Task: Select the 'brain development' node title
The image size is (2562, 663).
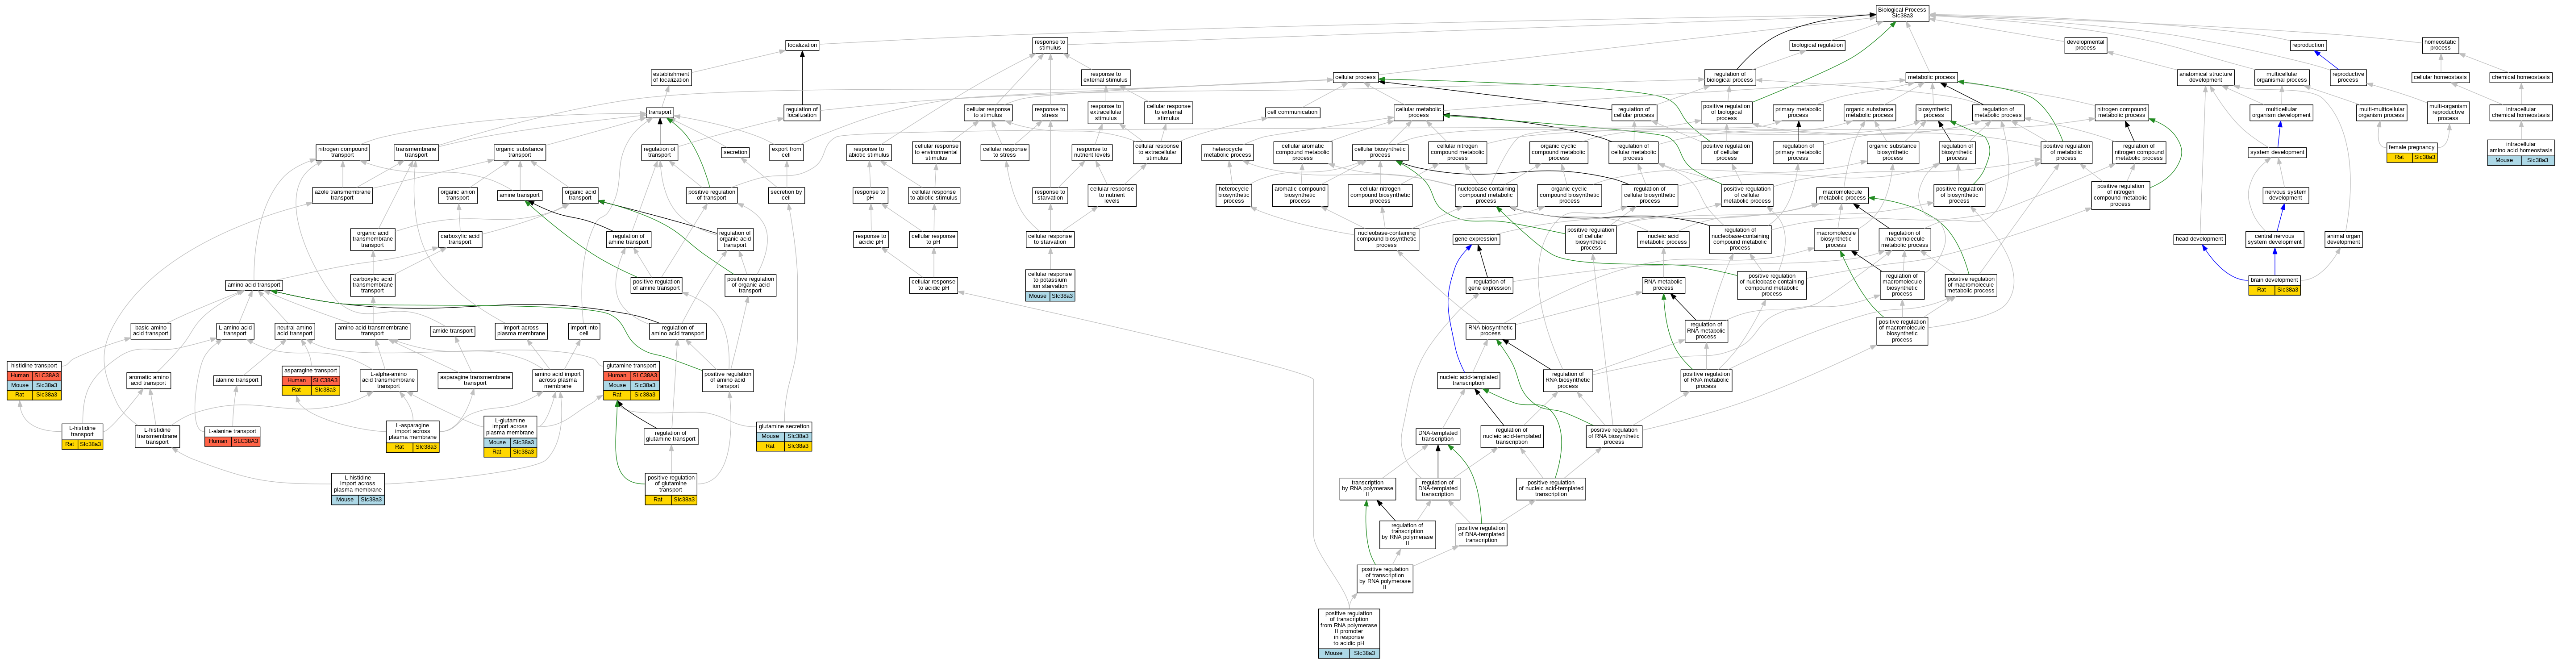Action: tap(2275, 280)
